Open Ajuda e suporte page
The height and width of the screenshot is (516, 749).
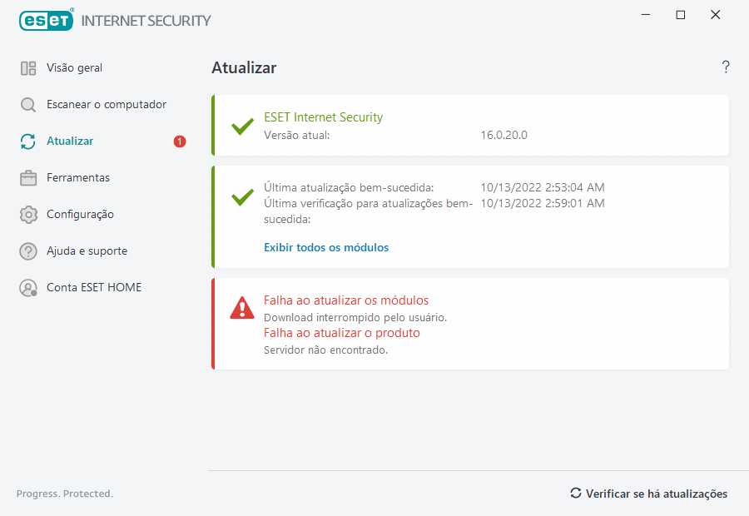coord(87,251)
